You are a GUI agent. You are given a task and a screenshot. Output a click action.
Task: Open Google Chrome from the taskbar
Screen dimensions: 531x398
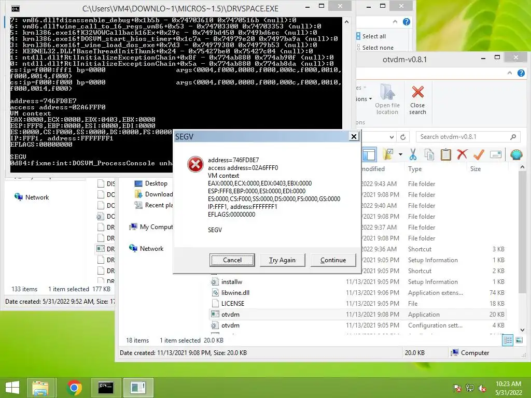pos(74,388)
